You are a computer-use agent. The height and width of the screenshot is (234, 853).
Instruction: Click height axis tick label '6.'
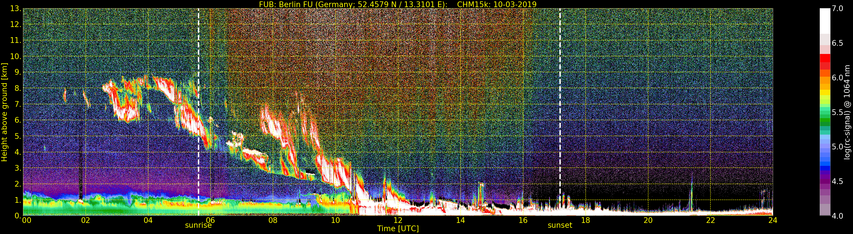[x=18, y=120]
